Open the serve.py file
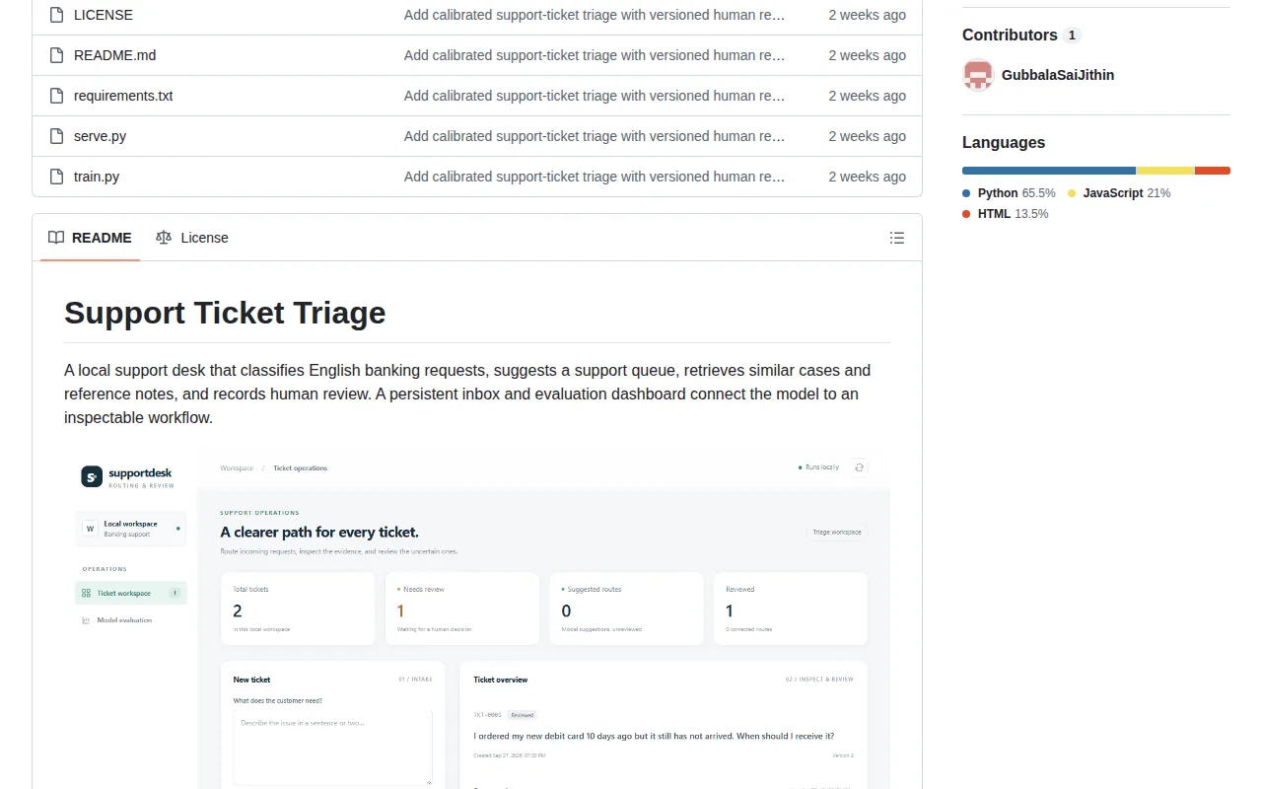This screenshot has height=789, width=1262. coord(100,136)
